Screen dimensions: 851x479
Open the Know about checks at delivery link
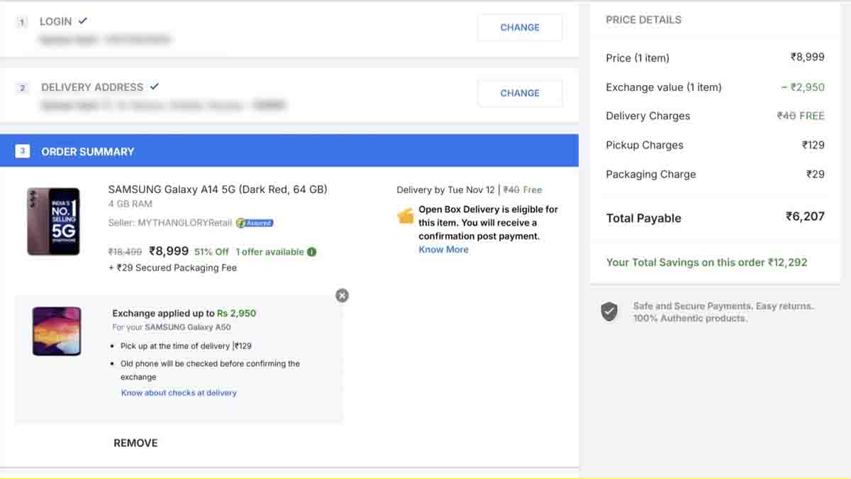point(179,392)
